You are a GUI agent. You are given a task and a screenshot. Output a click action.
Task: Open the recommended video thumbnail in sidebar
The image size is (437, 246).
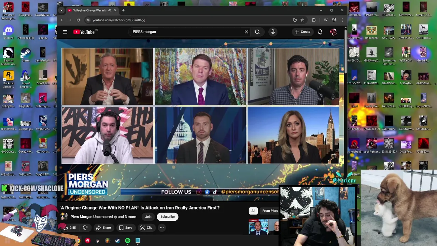(x=264, y=227)
